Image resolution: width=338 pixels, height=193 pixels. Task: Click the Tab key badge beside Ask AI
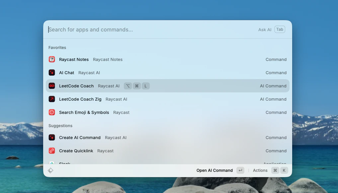tap(280, 29)
